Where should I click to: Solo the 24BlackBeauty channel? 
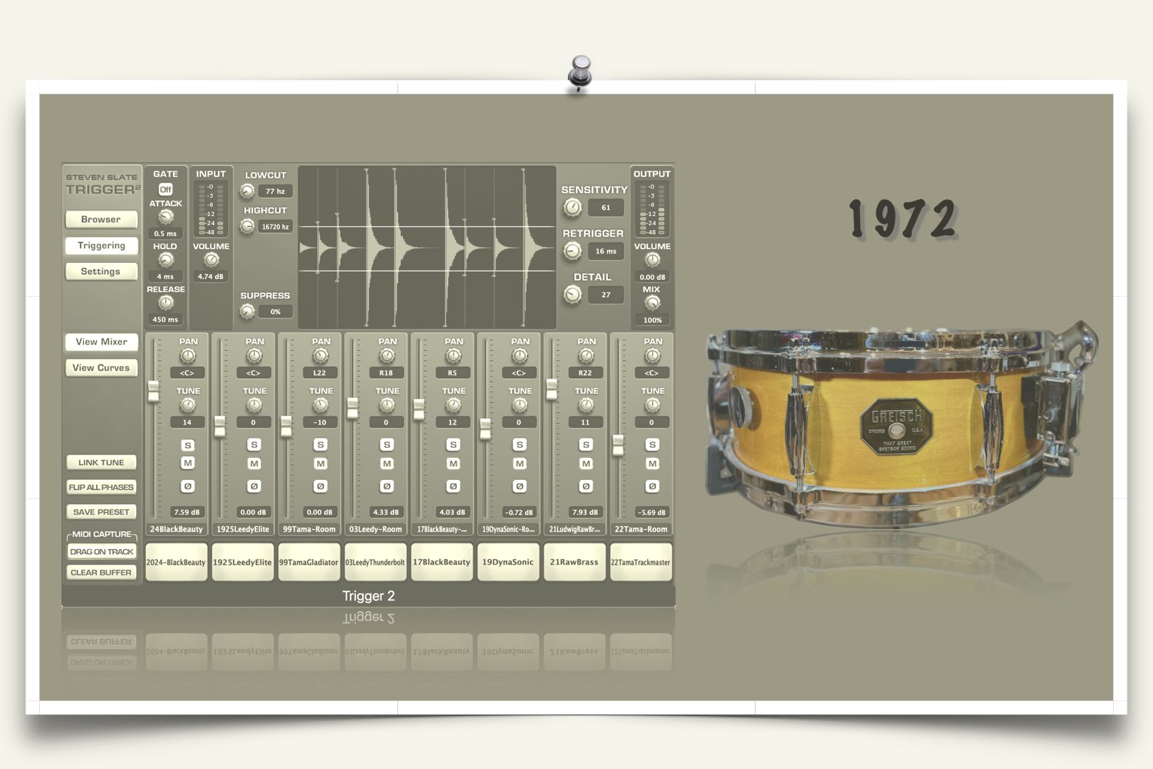(188, 445)
